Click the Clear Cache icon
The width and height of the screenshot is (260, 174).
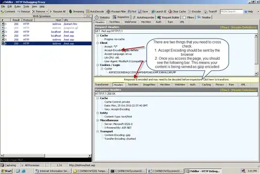[170, 12]
